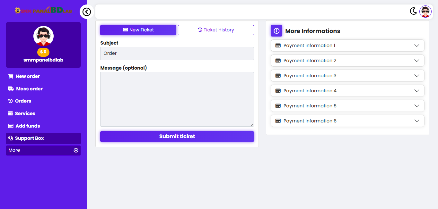Open the Services list page
Image resolution: width=438 pixels, height=209 pixels.
pyautogui.click(x=25, y=113)
